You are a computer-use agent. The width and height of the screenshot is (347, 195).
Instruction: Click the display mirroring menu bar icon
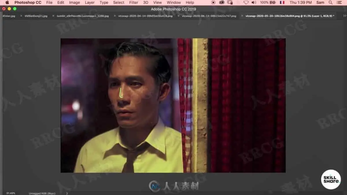[230, 2]
